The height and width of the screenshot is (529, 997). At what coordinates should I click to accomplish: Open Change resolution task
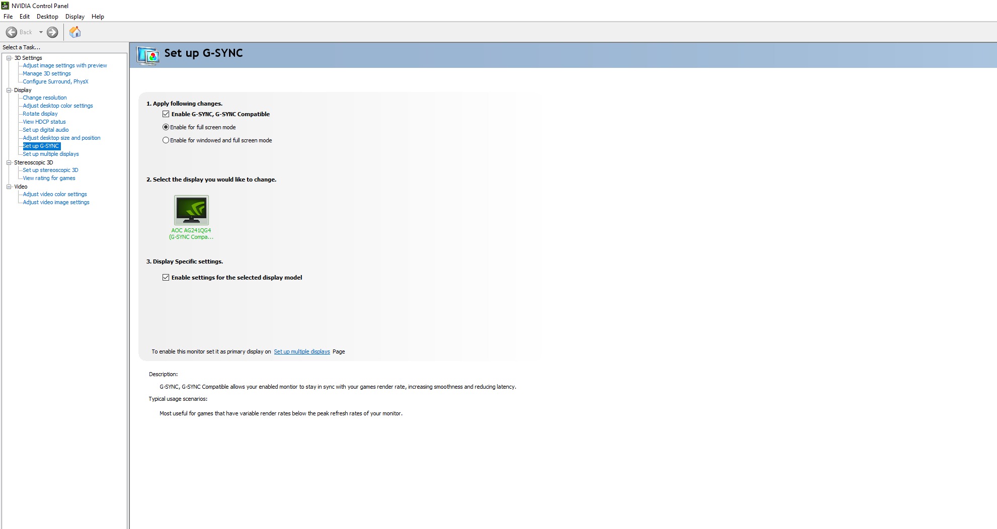coord(45,98)
